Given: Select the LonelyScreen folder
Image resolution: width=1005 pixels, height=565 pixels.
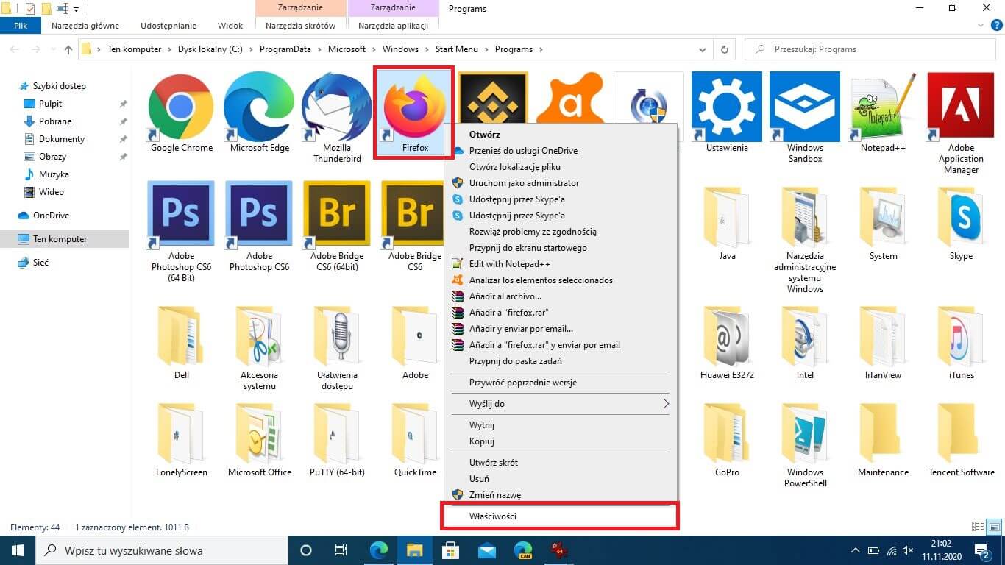Looking at the screenshot, I should 181,433.
